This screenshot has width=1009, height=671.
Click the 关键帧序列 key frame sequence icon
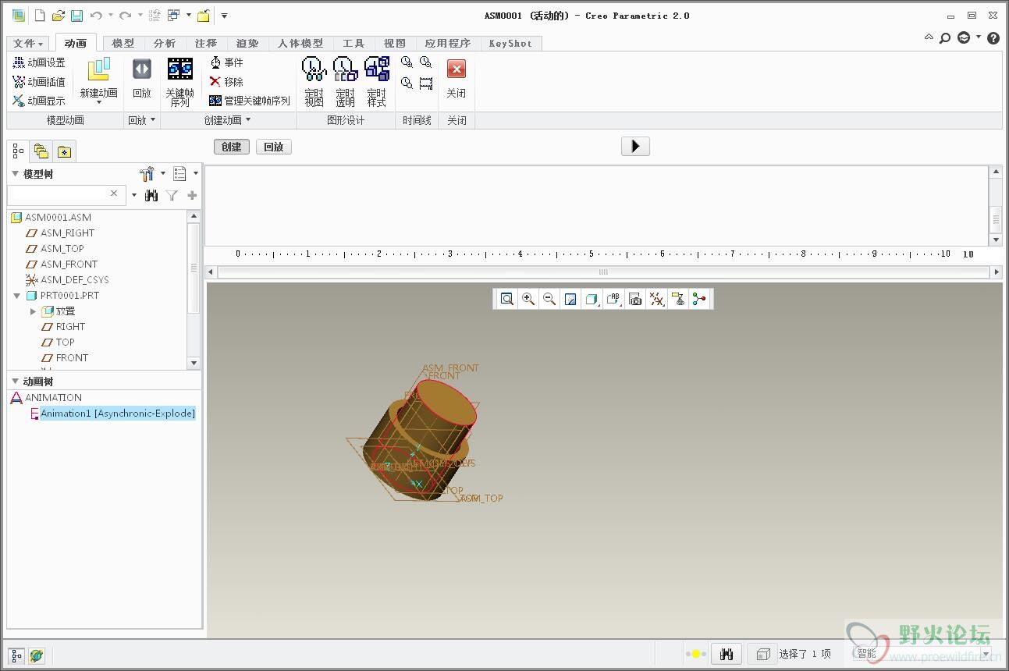(180, 81)
